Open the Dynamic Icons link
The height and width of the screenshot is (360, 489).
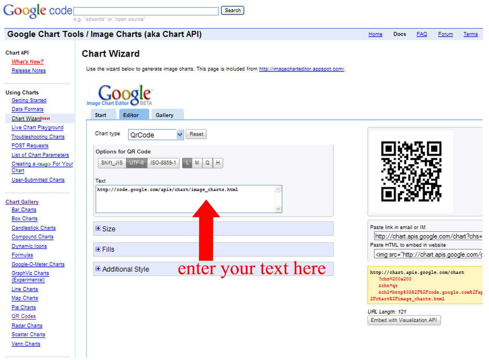tap(29, 246)
